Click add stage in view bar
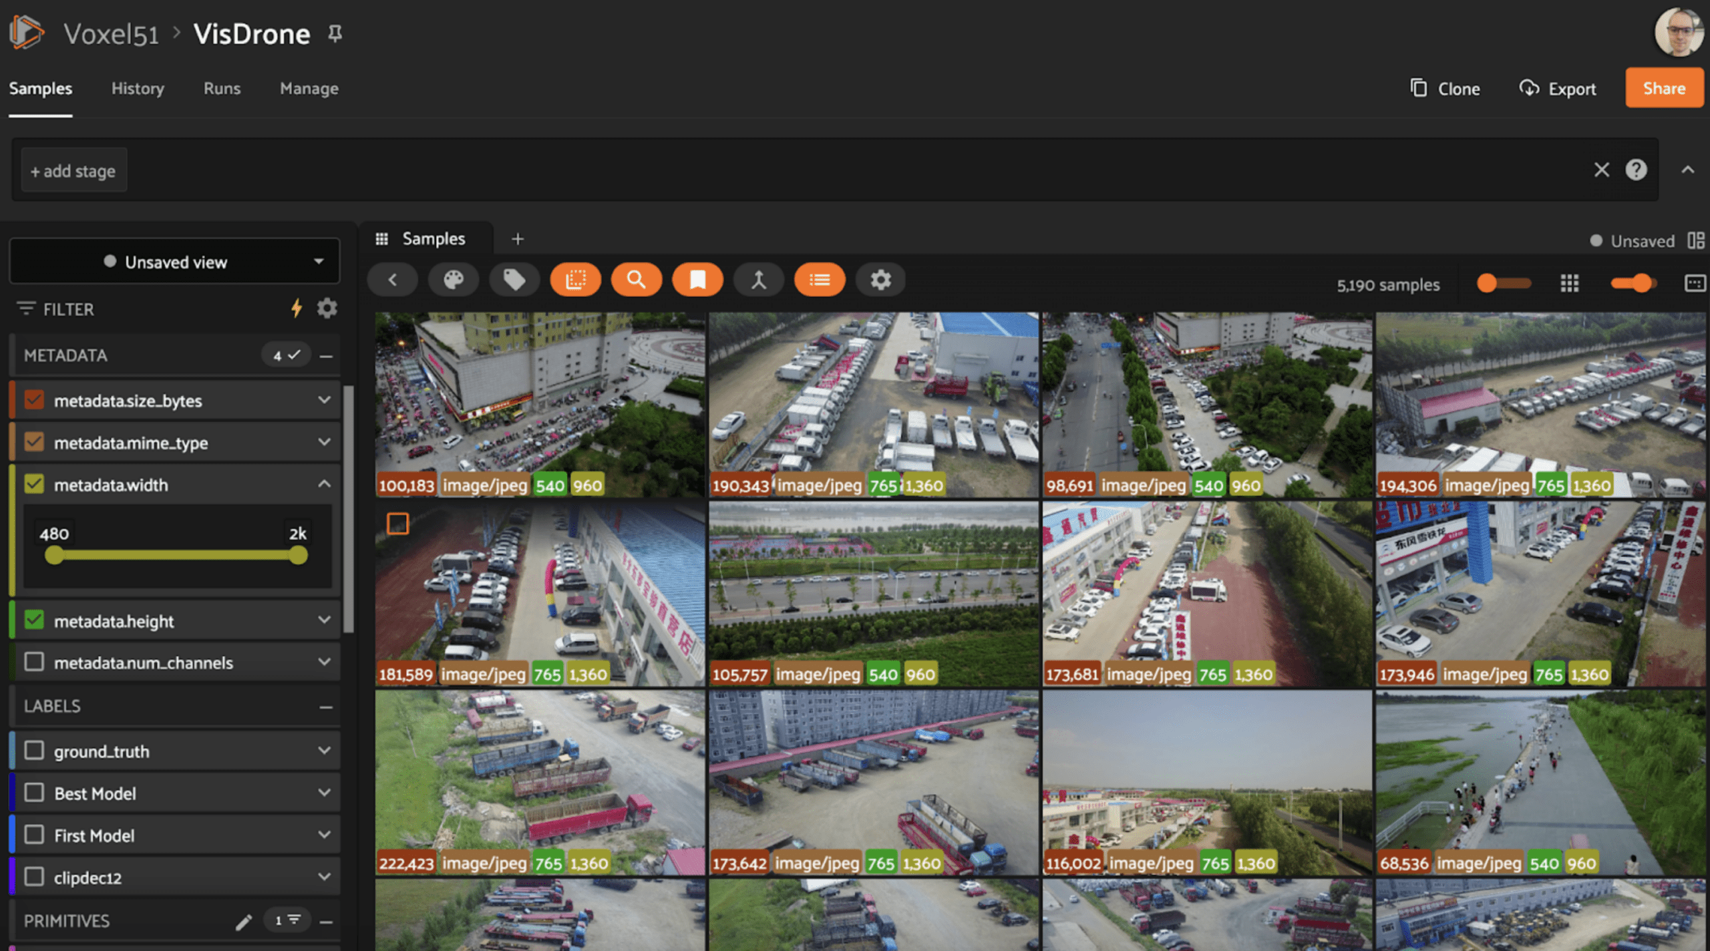The width and height of the screenshot is (1710, 951). coord(73,170)
